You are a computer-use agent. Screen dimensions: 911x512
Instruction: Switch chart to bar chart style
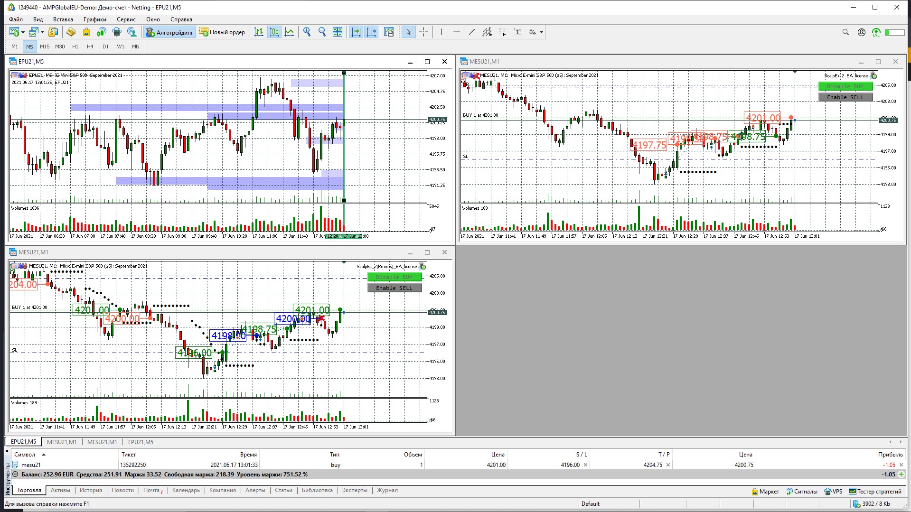[259, 32]
